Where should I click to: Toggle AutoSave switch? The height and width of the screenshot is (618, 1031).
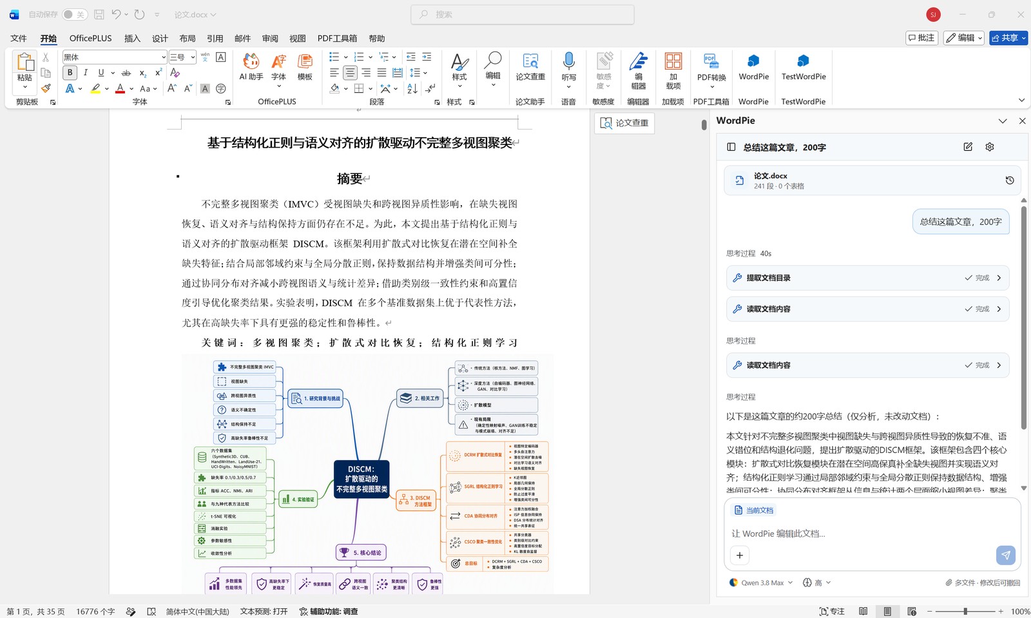pyautogui.click(x=75, y=14)
